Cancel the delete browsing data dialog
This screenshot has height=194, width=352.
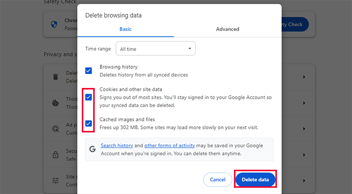pos(217,180)
